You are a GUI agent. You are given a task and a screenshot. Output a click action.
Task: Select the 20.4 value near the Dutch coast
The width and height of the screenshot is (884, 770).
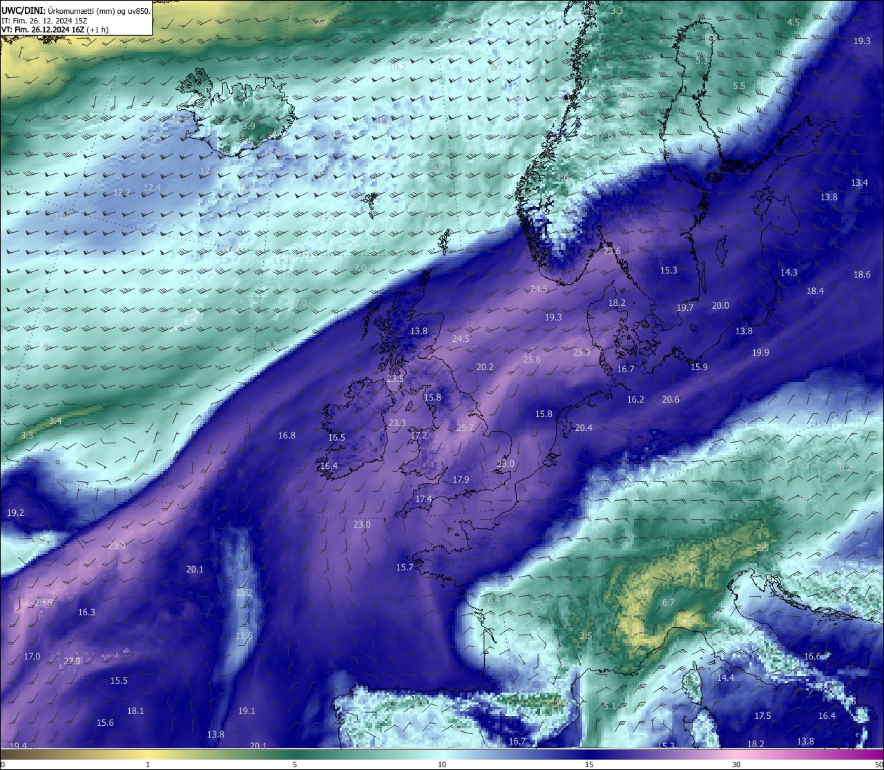pyautogui.click(x=584, y=427)
